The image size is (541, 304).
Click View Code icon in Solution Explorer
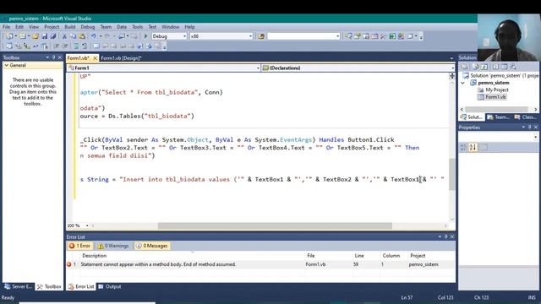(495, 67)
